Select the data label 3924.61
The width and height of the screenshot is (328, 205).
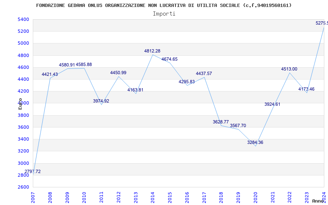272,104
